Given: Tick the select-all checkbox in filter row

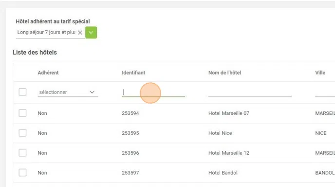Looking at the screenshot, I should click(22, 92).
